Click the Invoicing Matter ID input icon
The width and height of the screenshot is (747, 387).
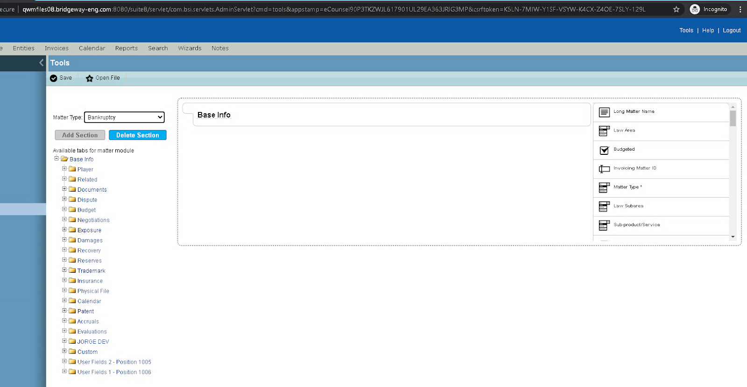point(604,169)
